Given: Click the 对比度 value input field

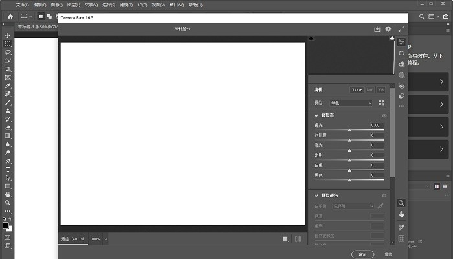Looking at the screenshot, I should (x=377, y=135).
